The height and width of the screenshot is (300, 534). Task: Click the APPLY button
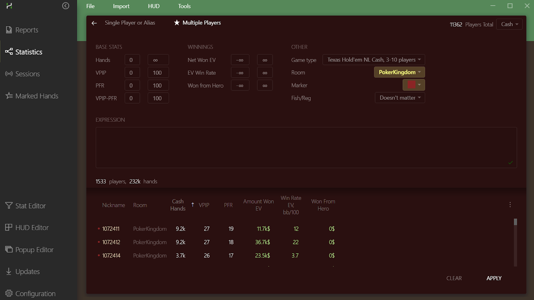point(494,278)
